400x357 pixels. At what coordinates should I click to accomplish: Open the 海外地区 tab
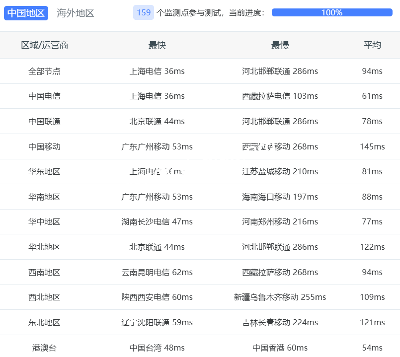tap(76, 13)
